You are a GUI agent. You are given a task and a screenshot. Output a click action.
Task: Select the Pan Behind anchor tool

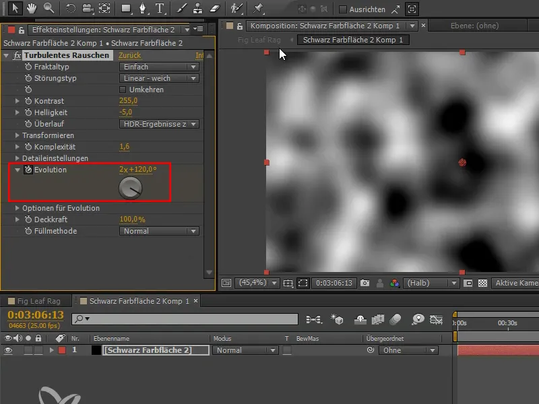pyautogui.click(x=104, y=8)
